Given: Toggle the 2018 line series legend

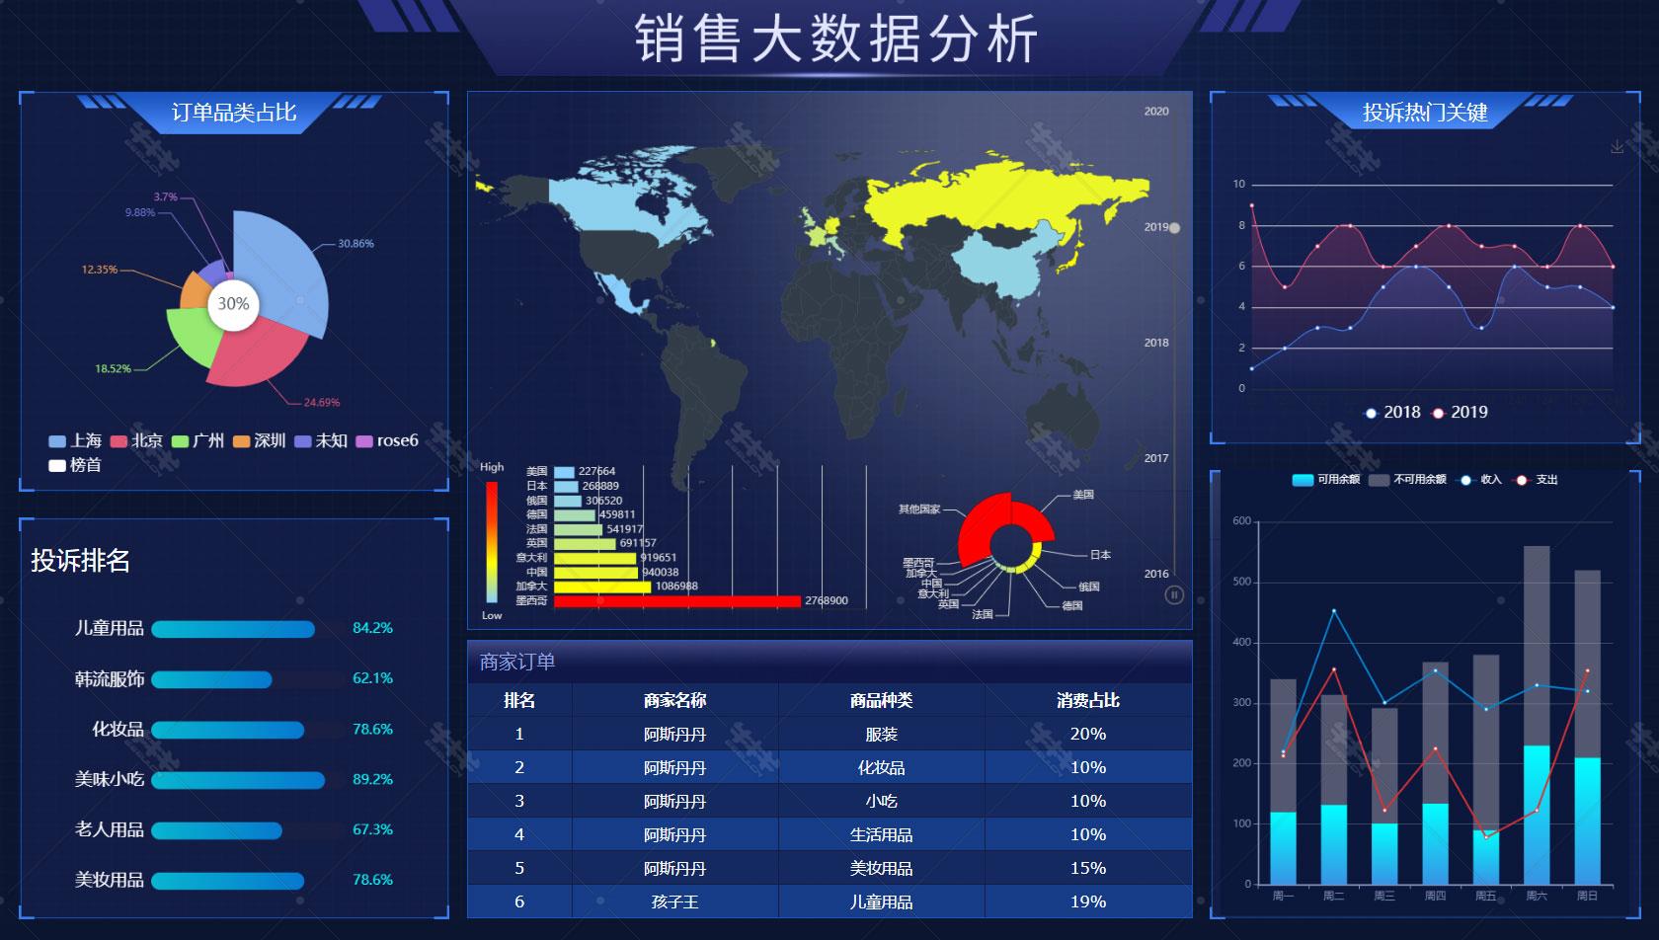Looking at the screenshot, I should point(1391,413).
